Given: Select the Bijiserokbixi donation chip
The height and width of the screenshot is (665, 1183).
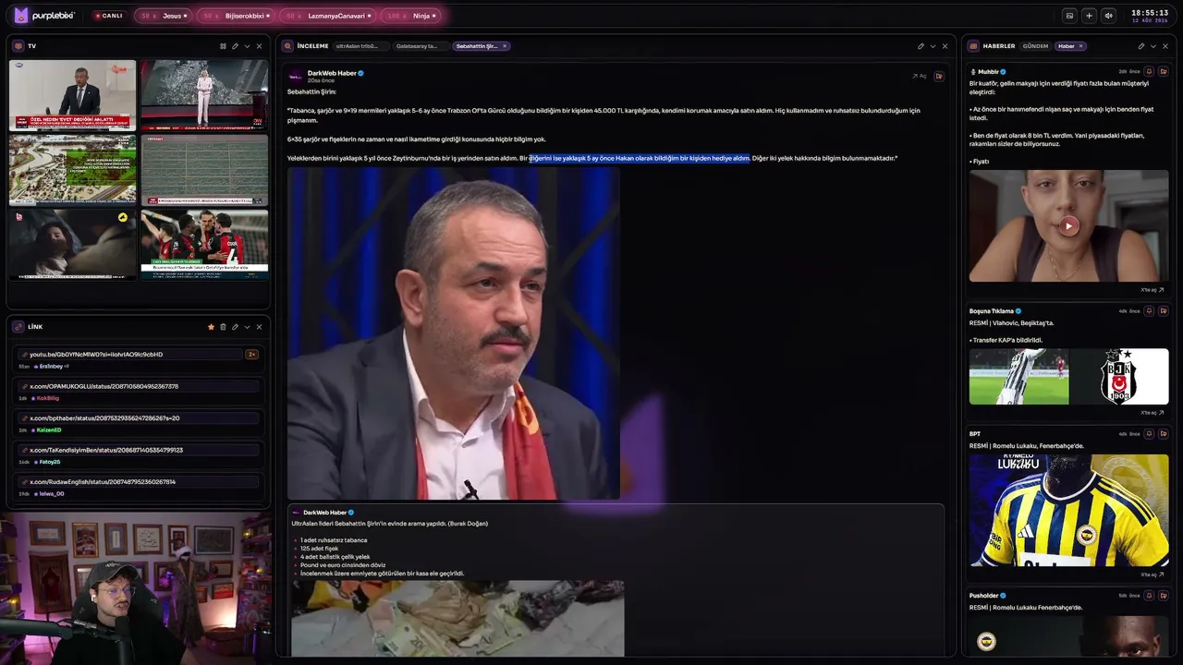Looking at the screenshot, I should coord(236,16).
